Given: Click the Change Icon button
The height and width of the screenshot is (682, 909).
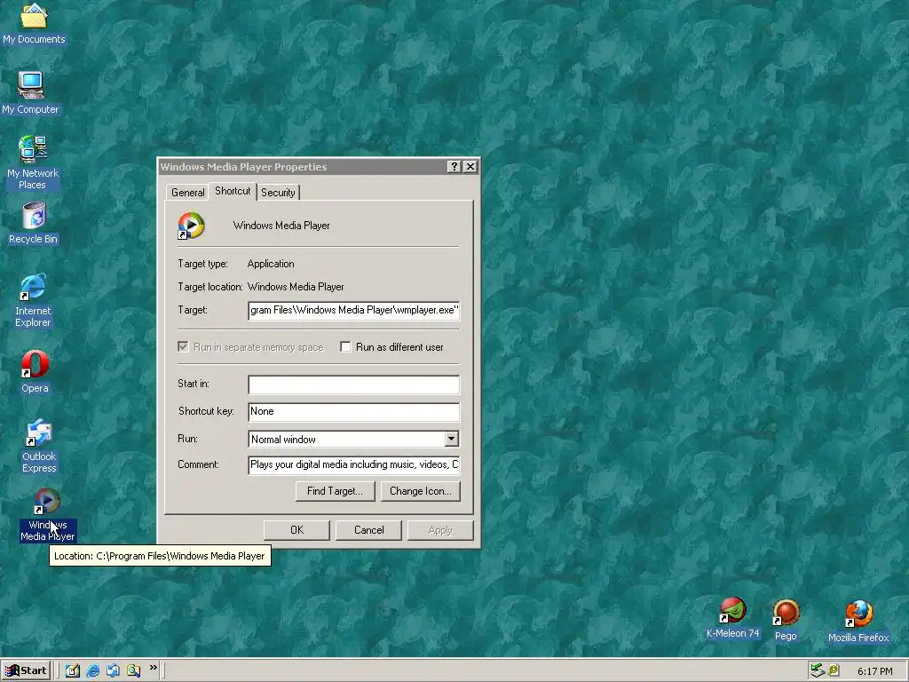Looking at the screenshot, I should 420,491.
